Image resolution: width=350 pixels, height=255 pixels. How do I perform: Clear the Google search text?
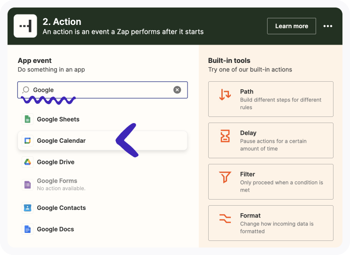tap(177, 90)
